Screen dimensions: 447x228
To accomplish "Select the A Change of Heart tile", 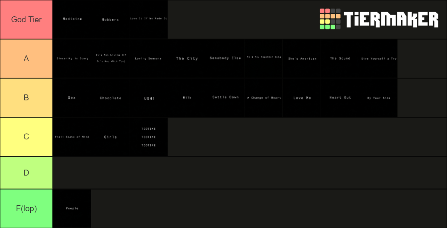I will (263, 97).
